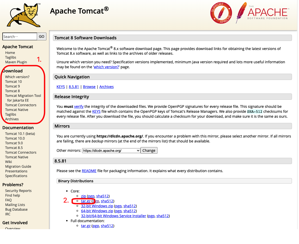Jump to 8.5.81 in Quick Navigation
Viewport: 299px width, 244px height.
[x=74, y=87]
